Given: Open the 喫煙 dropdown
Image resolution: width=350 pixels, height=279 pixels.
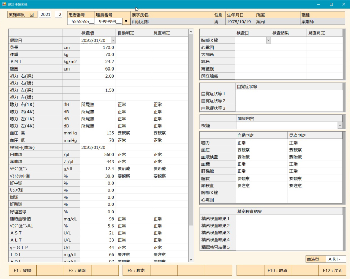Looking at the screenshot, I should tap(340, 126).
